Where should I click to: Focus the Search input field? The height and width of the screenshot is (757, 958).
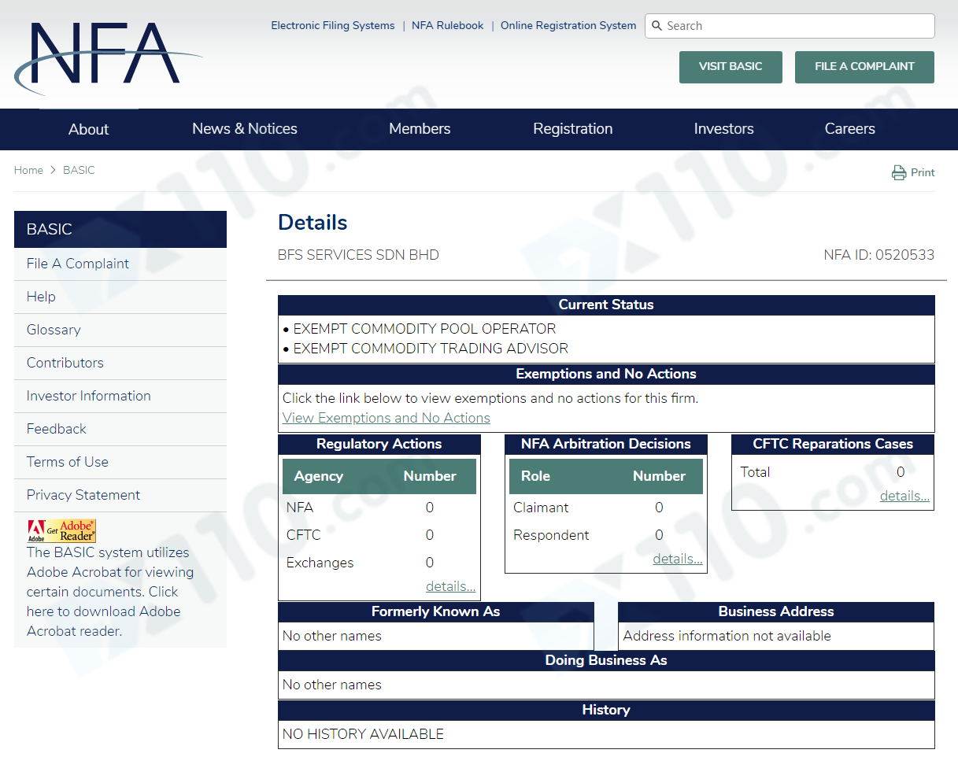click(790, 26)
